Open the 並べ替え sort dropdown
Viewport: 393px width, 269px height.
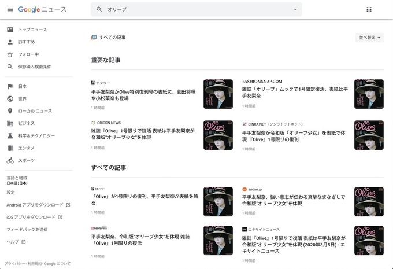coord(369,38)
